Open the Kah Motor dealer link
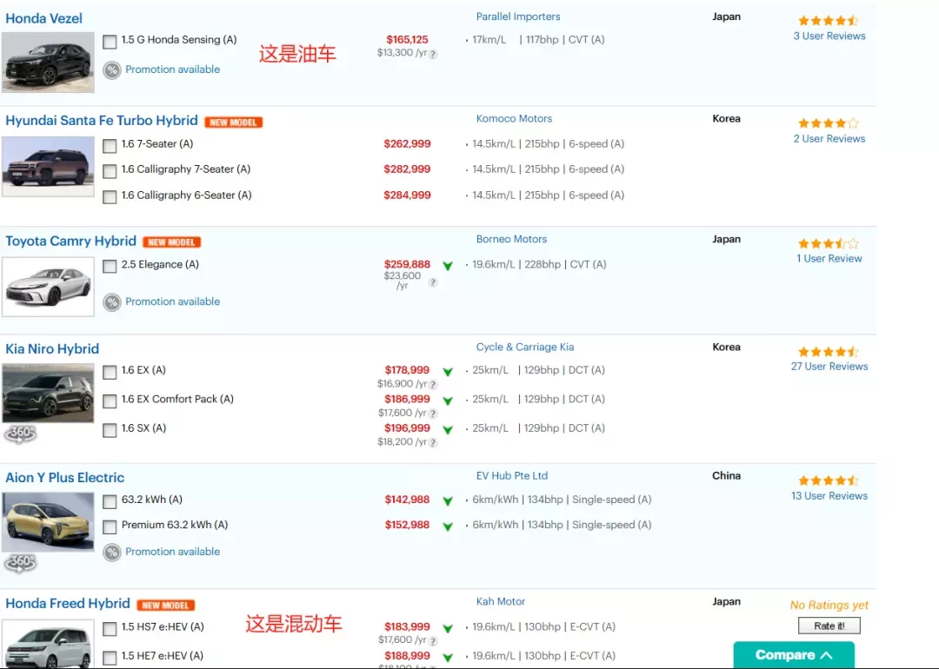 (501, 601)
